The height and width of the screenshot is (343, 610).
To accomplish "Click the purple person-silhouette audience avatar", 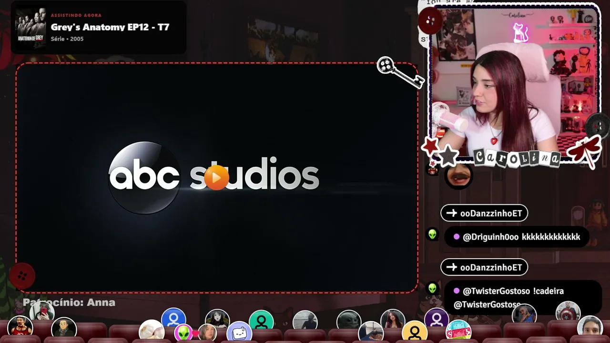I will click(437, 319).
